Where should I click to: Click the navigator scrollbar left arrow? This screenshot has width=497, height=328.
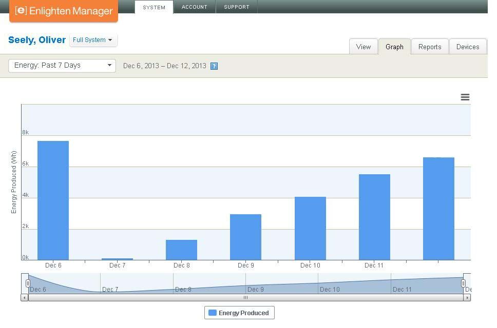[x=24, y=297]
